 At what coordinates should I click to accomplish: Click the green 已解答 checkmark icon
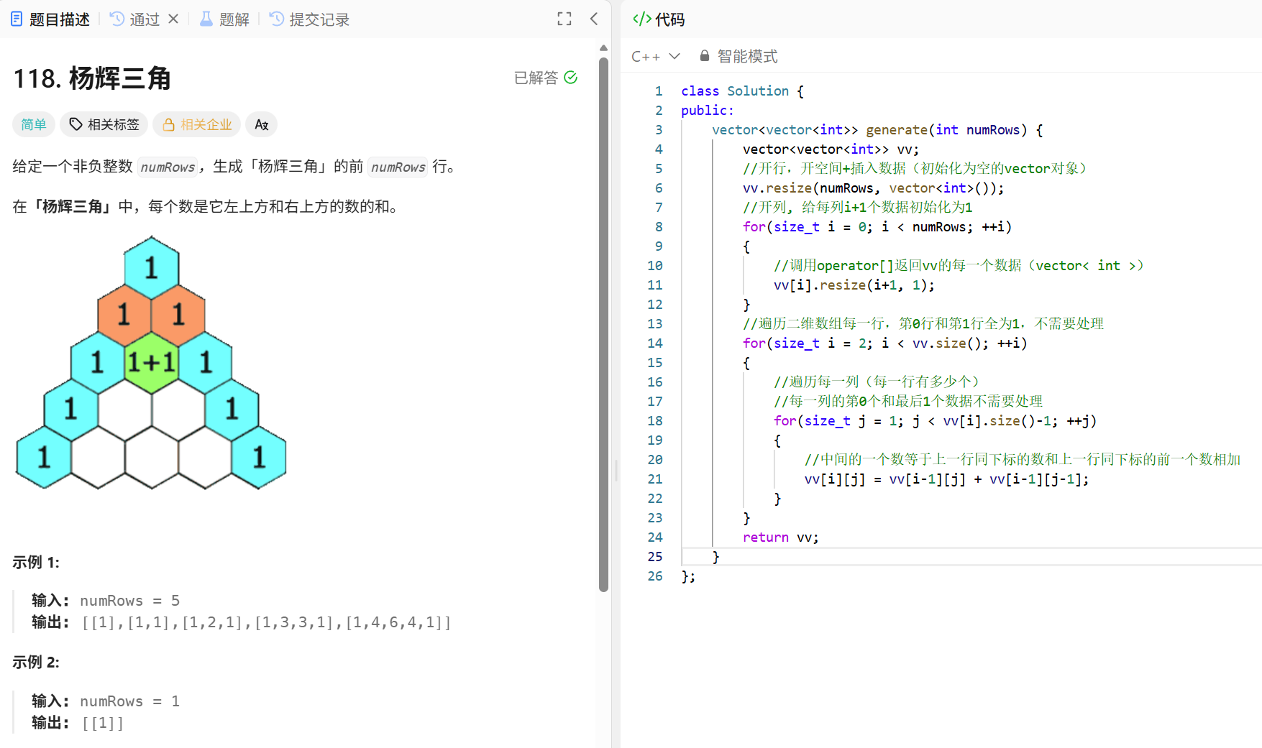pos(570,77)
